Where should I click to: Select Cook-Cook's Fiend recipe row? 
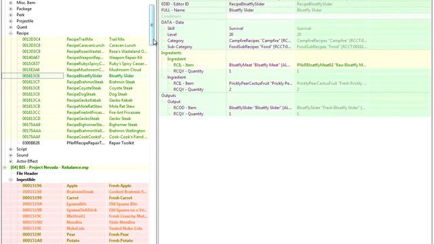coord(75,137)
